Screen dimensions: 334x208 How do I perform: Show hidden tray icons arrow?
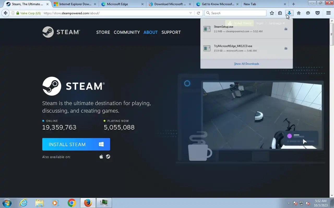pos(289,203)
